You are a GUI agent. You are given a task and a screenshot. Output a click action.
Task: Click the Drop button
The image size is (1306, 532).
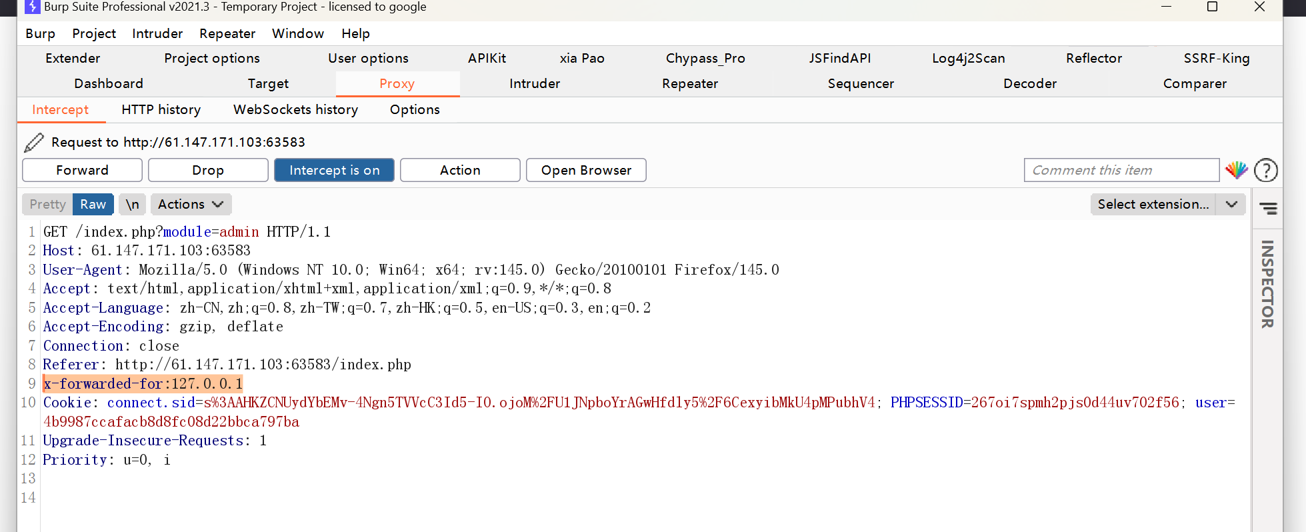[x=208, y=170]
